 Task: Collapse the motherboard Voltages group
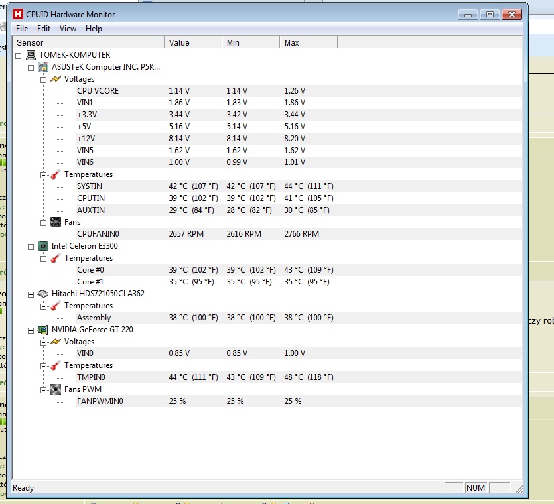click(44, 80)
